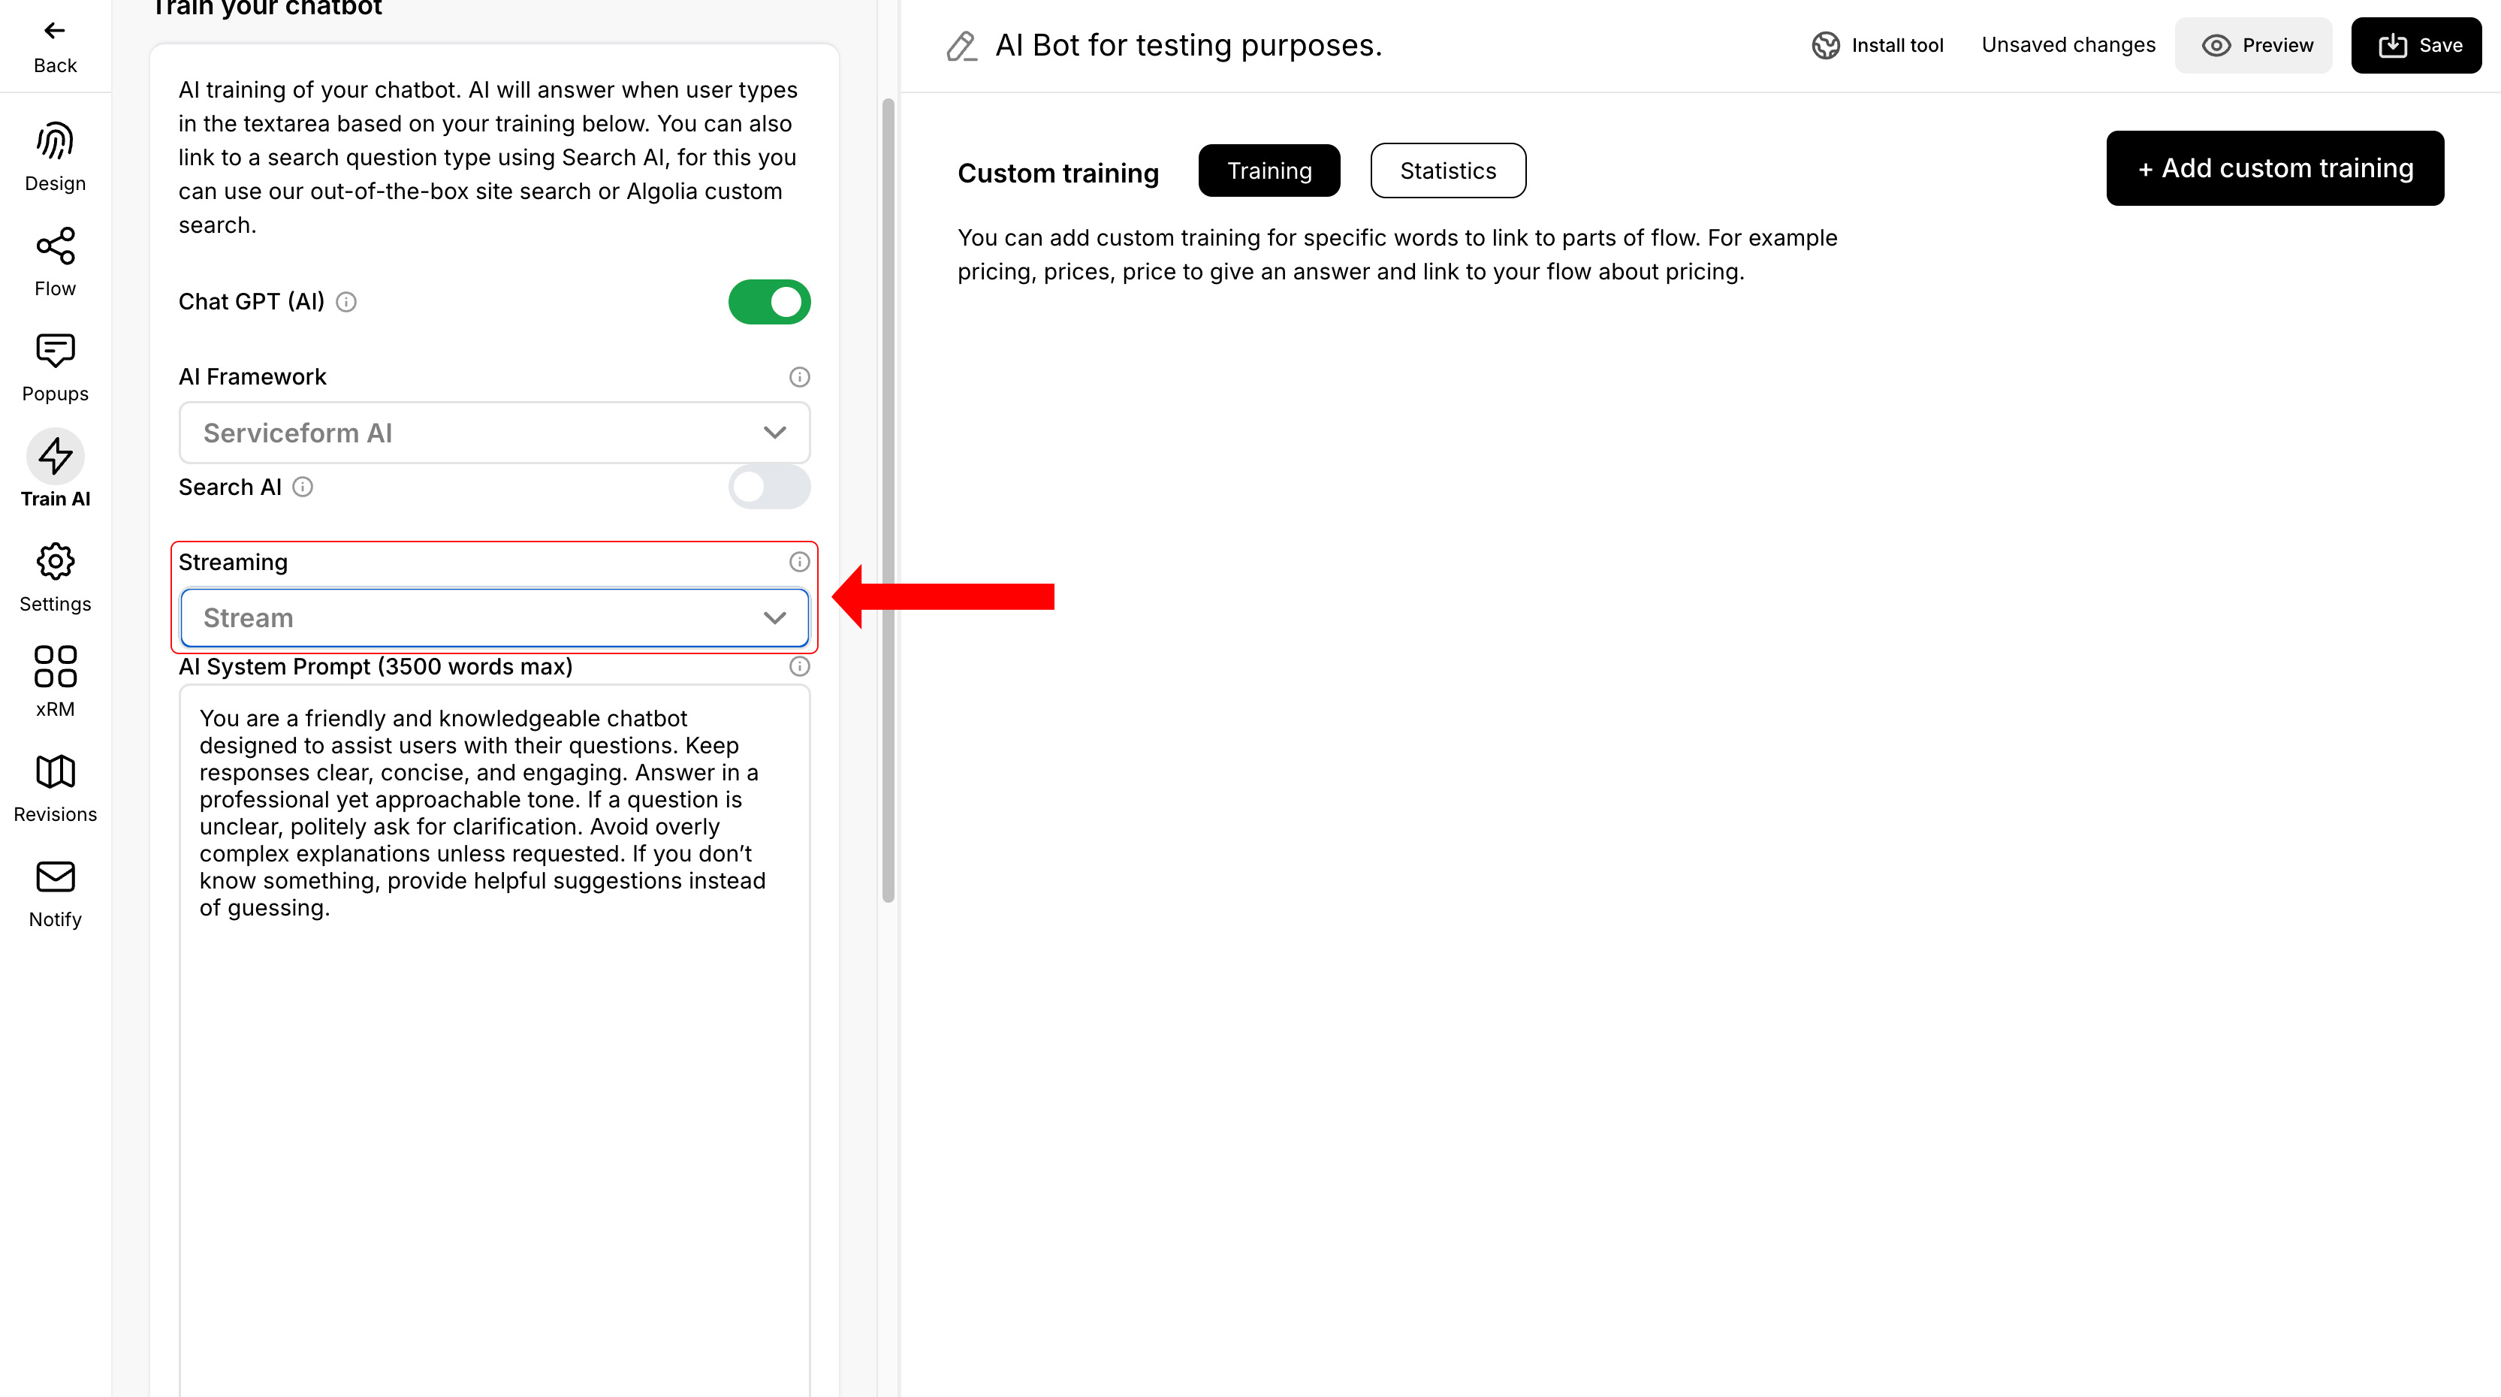Save the chatbot changes

coord(2415,46)
